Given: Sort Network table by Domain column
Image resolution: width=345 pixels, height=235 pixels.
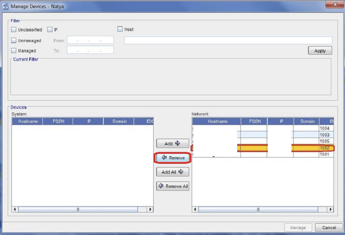Looking at the screenshot, I should pyautogui.click(x=307, y=121).
